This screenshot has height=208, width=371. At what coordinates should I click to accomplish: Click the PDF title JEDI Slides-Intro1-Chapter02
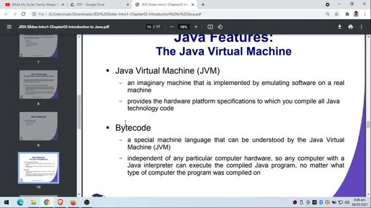[x=64, y=27]
